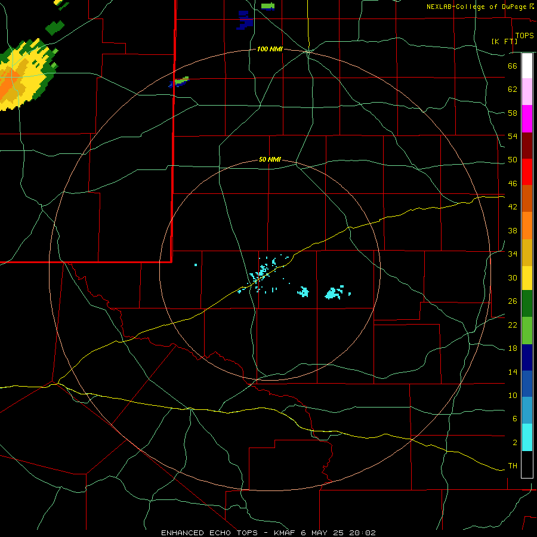
Task: Click the blue-green echo on the thick state border
Action: [178, 82]
